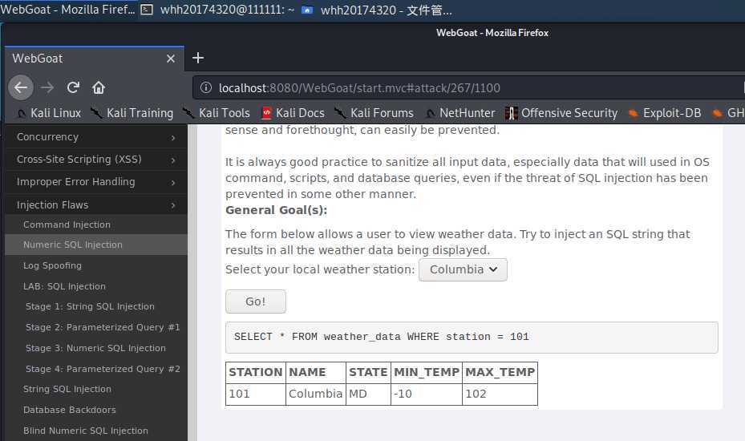
Task: Open the Kali Linux bookmark
Action: pyautogui.click(x=48, y=113)
